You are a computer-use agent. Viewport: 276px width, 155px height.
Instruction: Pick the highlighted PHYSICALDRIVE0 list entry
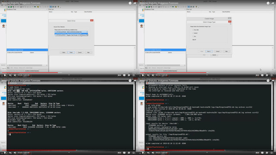(x=71, y=34)
